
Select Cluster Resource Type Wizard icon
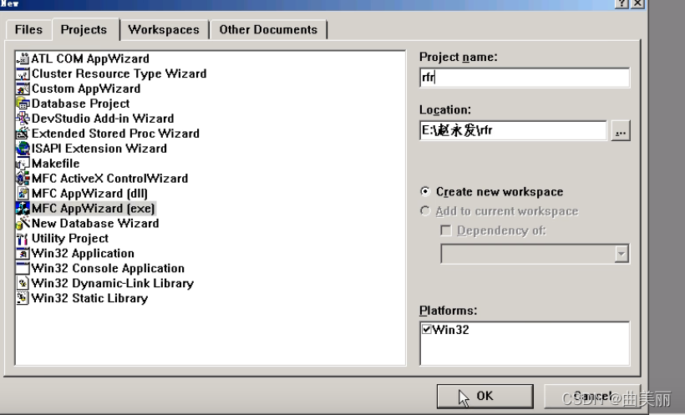pyautogui.click(x=23, y=73)
